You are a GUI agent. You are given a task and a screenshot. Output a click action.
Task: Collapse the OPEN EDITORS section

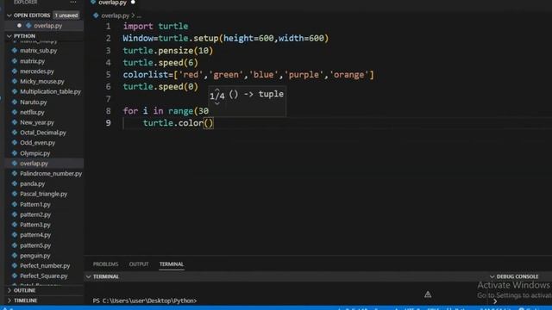(9, 15)
